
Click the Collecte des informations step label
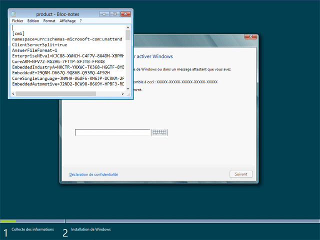32,230
